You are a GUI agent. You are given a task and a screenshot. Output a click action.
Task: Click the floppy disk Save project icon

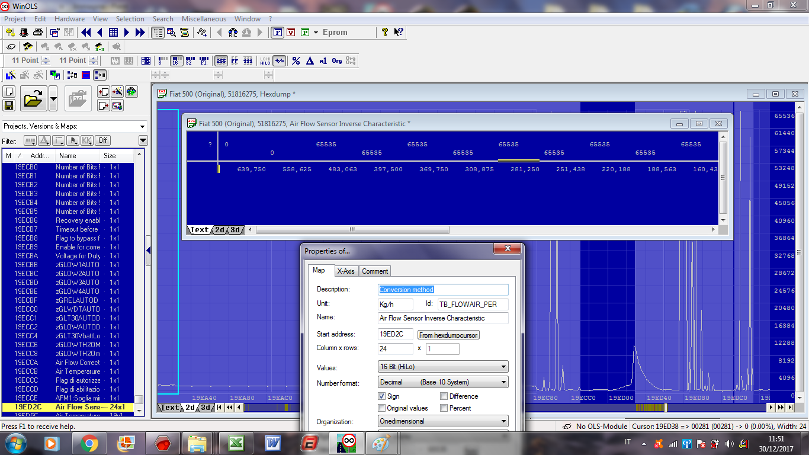9,105
